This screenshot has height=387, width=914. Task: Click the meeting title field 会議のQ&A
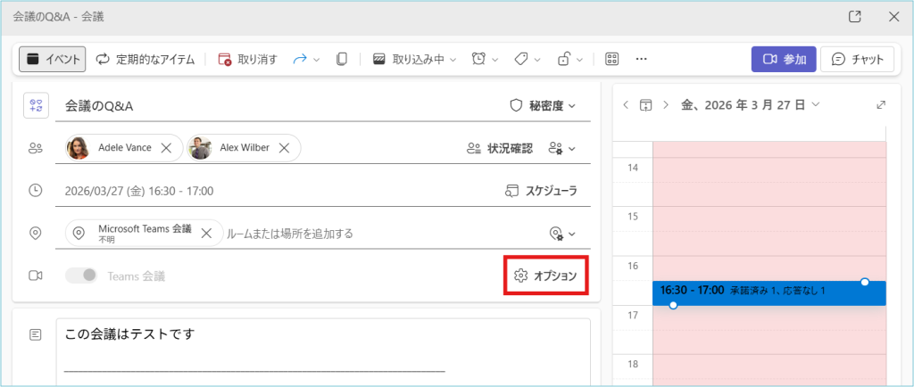(x=268, y=106)
